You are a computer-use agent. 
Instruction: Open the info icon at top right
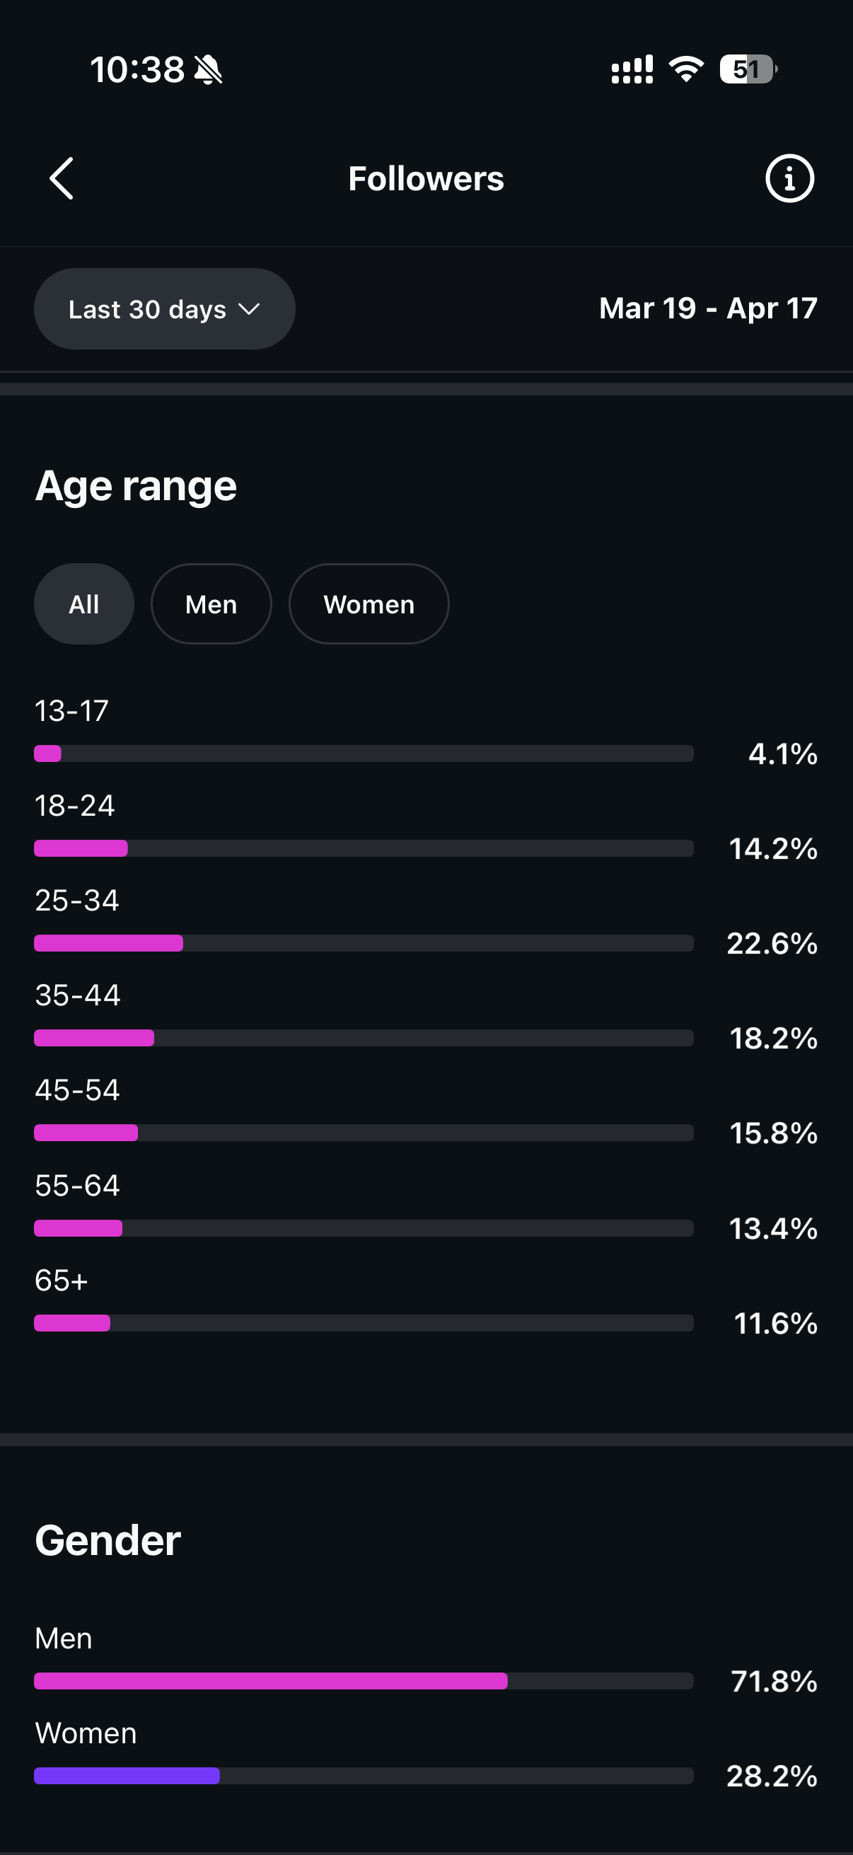[789, 178]
